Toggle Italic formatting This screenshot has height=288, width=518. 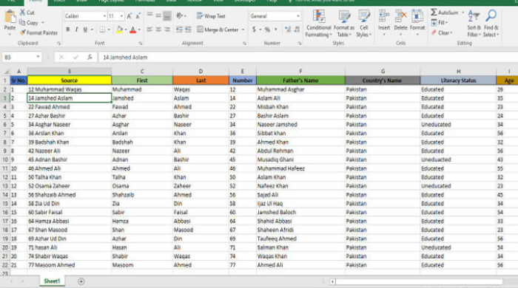click(76, 30)
